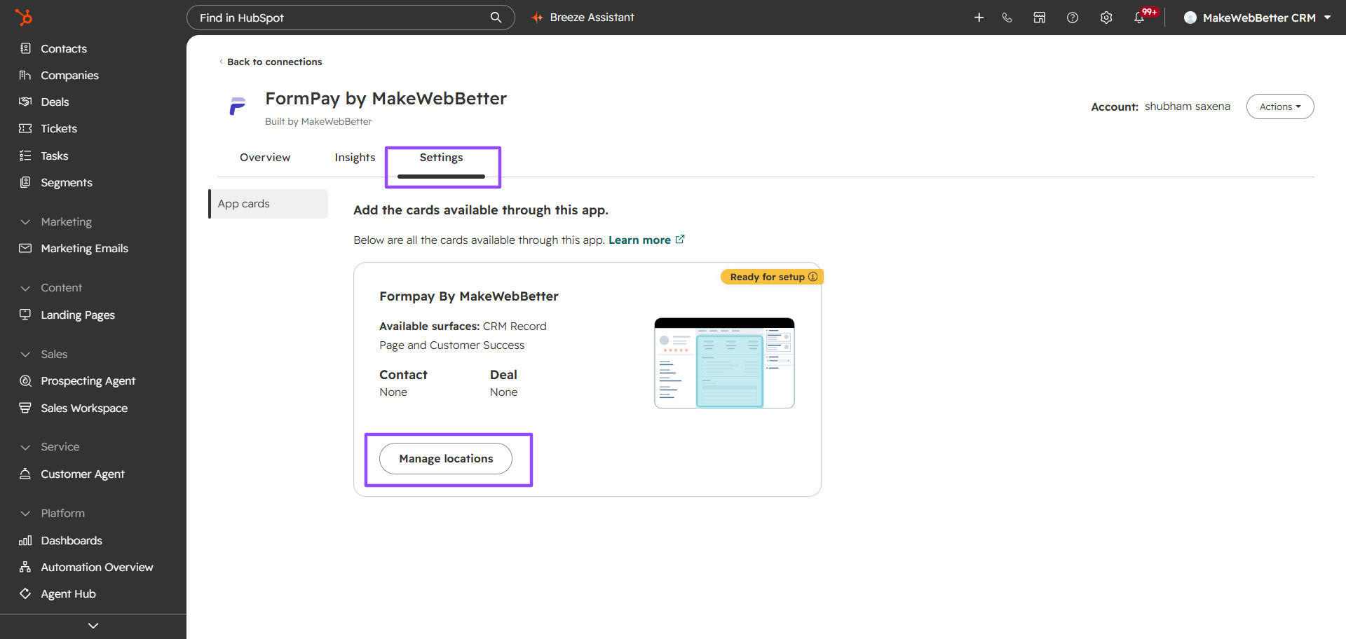Switch to the Overview tab

[x=265, y=158]
